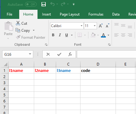Select column D header
This screenshot has width=136, height=114.
pyautogui.click(x=98, y=64)
